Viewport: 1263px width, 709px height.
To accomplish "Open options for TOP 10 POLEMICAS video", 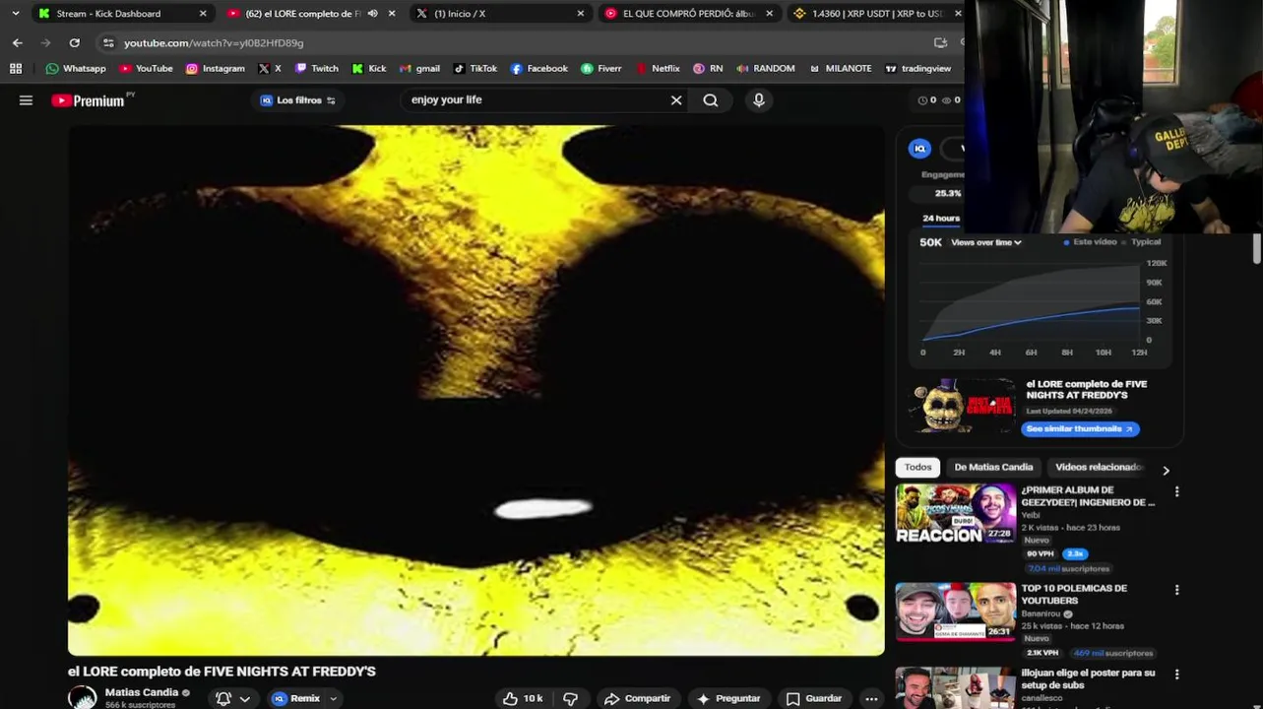I will pos(1176,590).
